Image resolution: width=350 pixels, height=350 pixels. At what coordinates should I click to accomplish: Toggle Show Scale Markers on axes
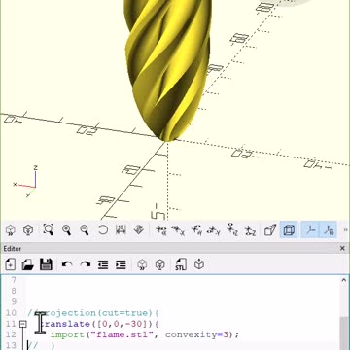tap(329, 230)
